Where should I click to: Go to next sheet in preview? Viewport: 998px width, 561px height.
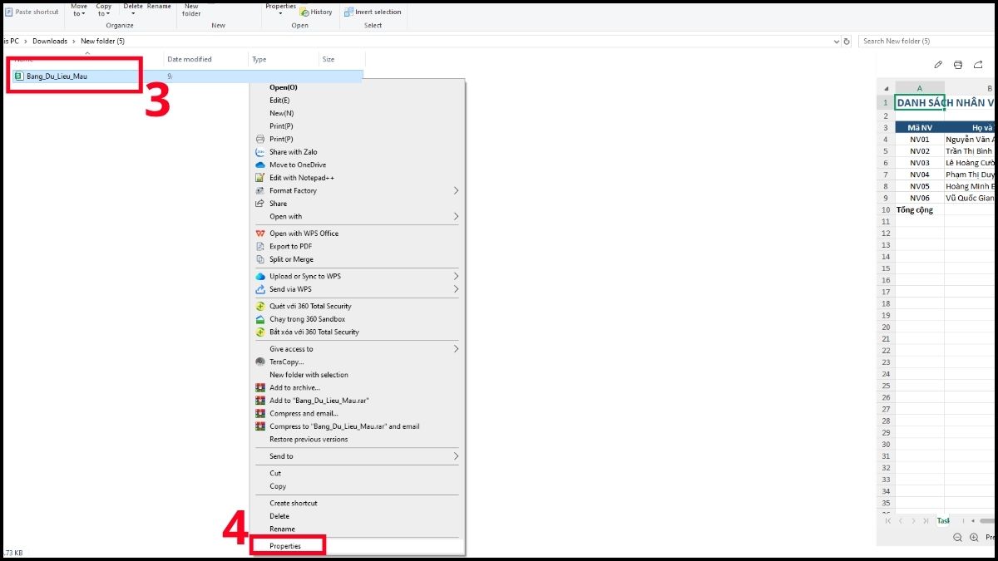(x=913, y=521)
